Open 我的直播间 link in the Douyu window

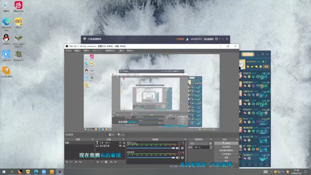pos(208,39)
